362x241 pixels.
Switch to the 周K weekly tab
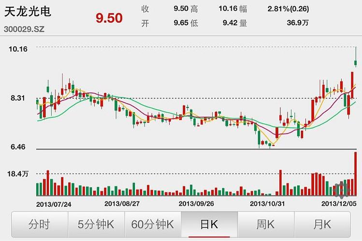click(266, 224)
